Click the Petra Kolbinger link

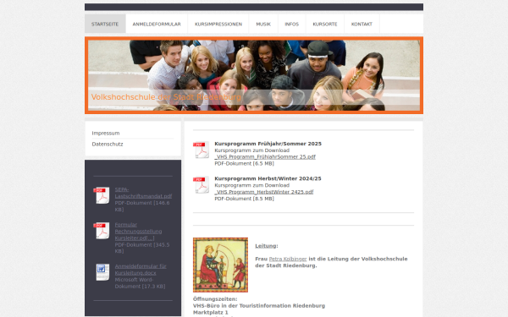coord(288,259)
